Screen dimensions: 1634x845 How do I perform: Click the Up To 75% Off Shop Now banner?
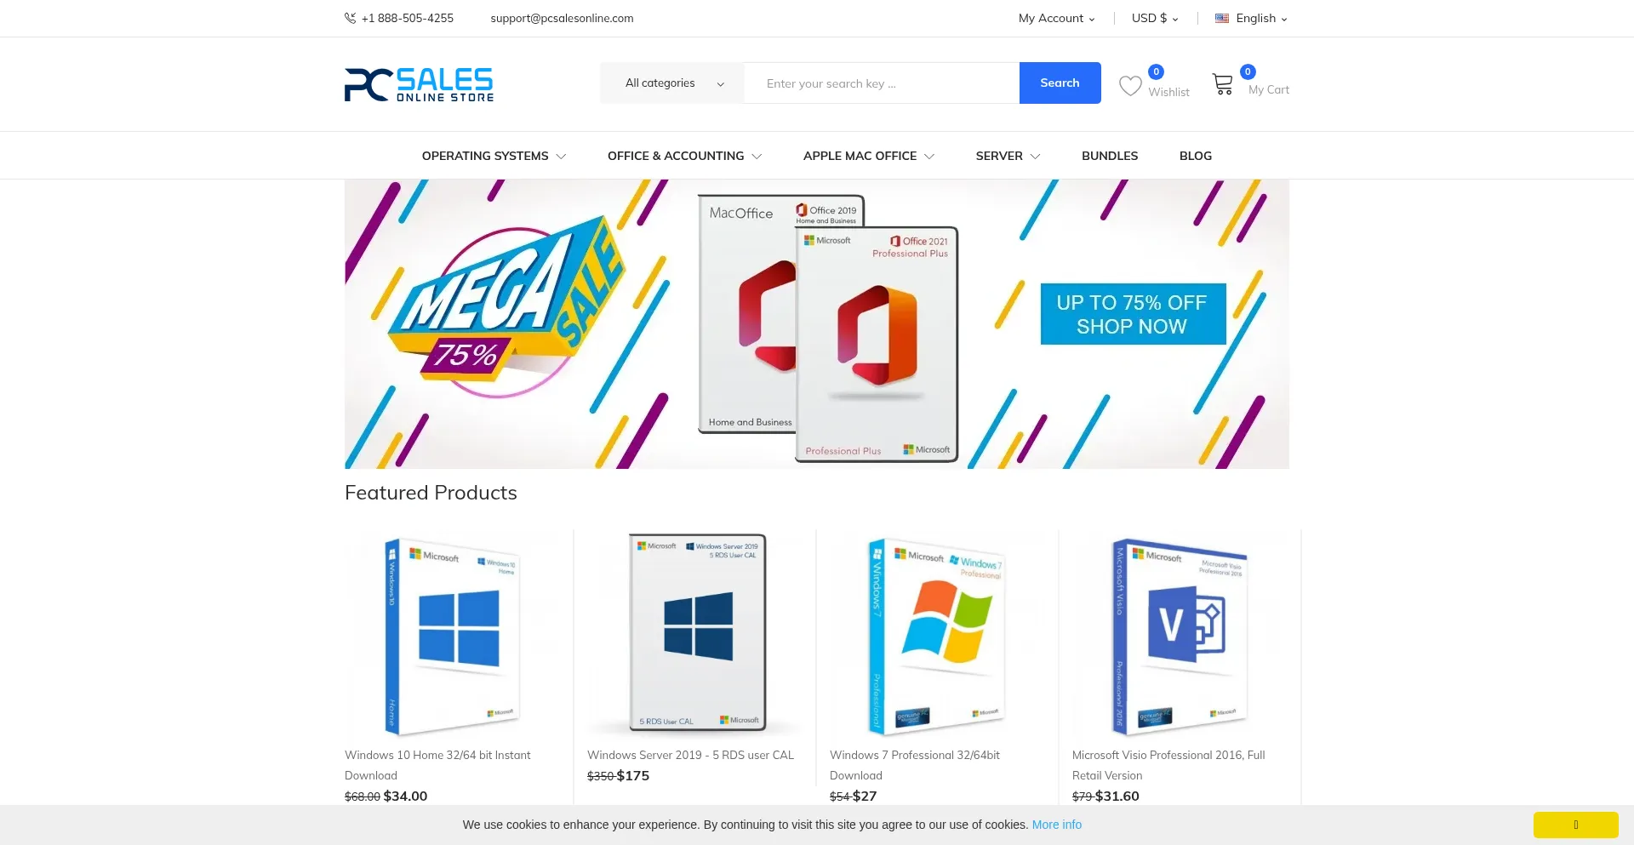[x=1133, y=314]
